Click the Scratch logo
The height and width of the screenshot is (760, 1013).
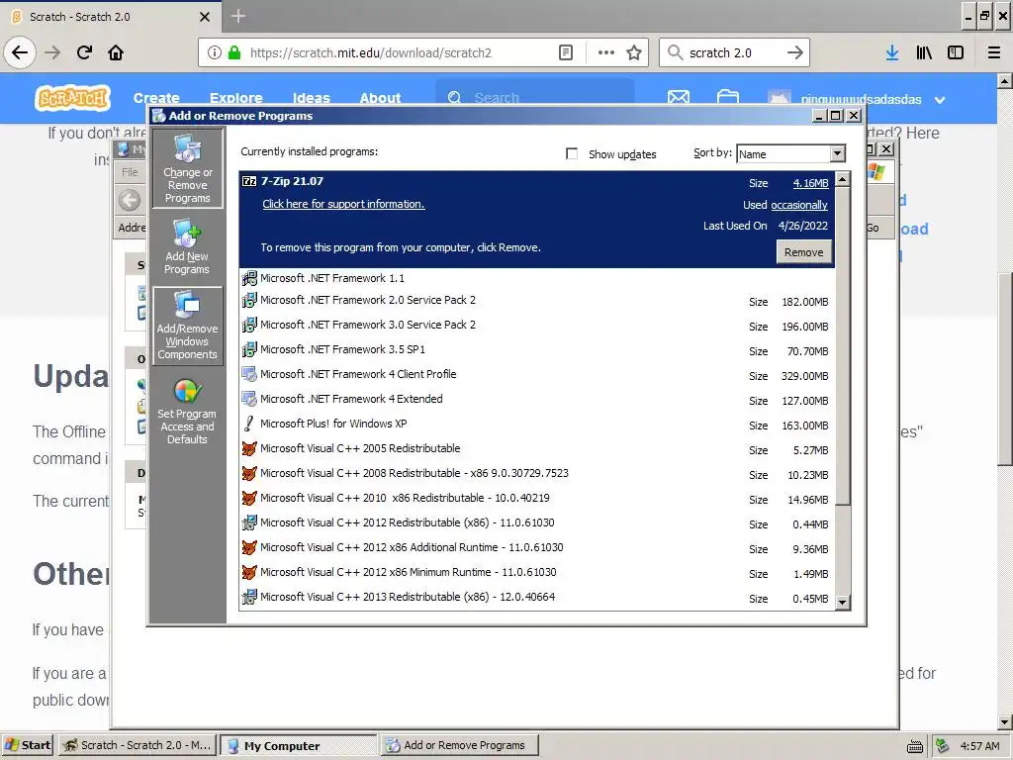(72, 98)
